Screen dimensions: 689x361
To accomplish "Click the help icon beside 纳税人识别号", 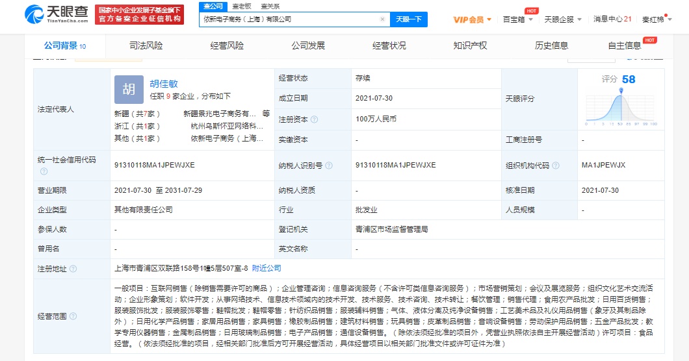I will pos(329,166).
